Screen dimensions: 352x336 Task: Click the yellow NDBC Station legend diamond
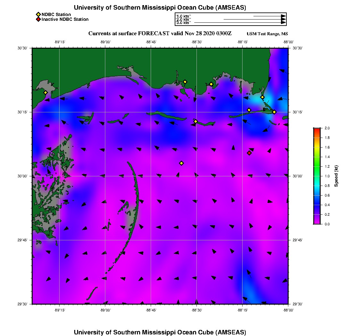click(38, 14)
